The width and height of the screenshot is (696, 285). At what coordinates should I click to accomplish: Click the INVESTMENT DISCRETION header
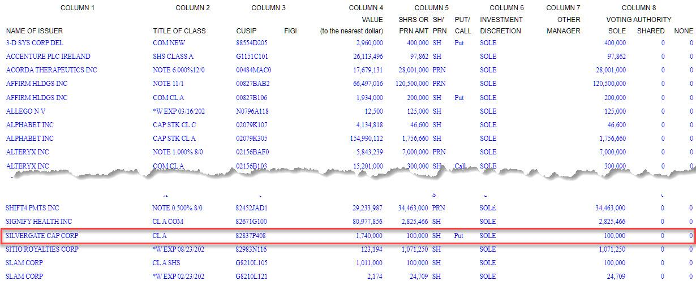coord(501,25)
